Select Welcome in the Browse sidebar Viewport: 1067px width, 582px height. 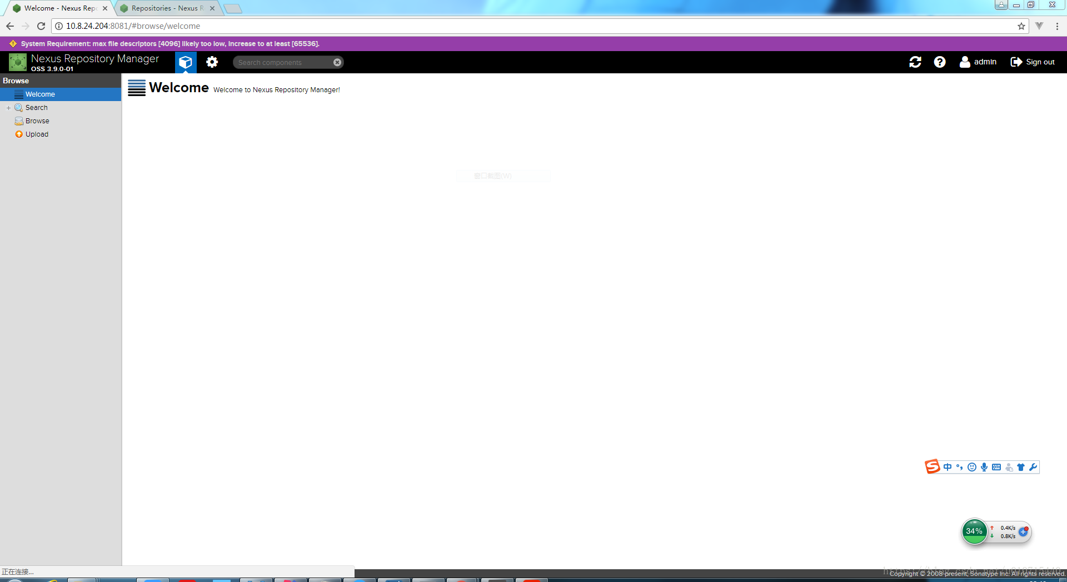tap(61, 94)
